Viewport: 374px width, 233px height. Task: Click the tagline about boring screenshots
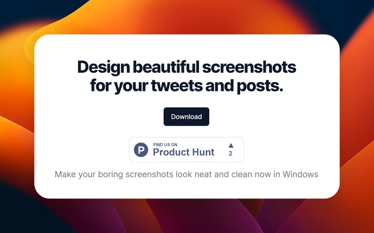point(186,174)
